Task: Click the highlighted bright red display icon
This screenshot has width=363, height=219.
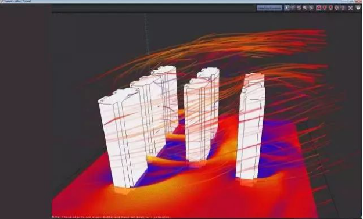Action: (319, 8)
